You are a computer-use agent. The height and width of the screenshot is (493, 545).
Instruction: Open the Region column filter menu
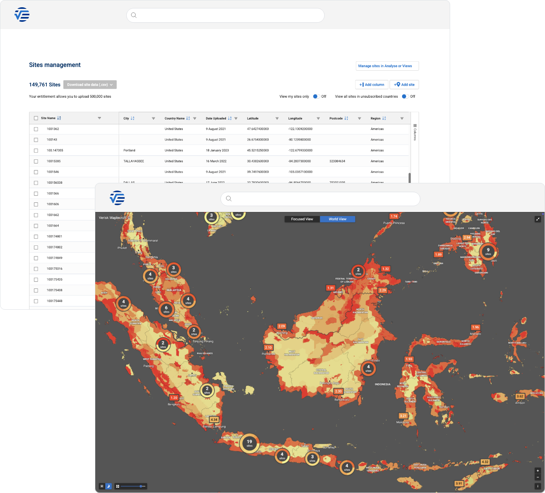pos(402,118)
